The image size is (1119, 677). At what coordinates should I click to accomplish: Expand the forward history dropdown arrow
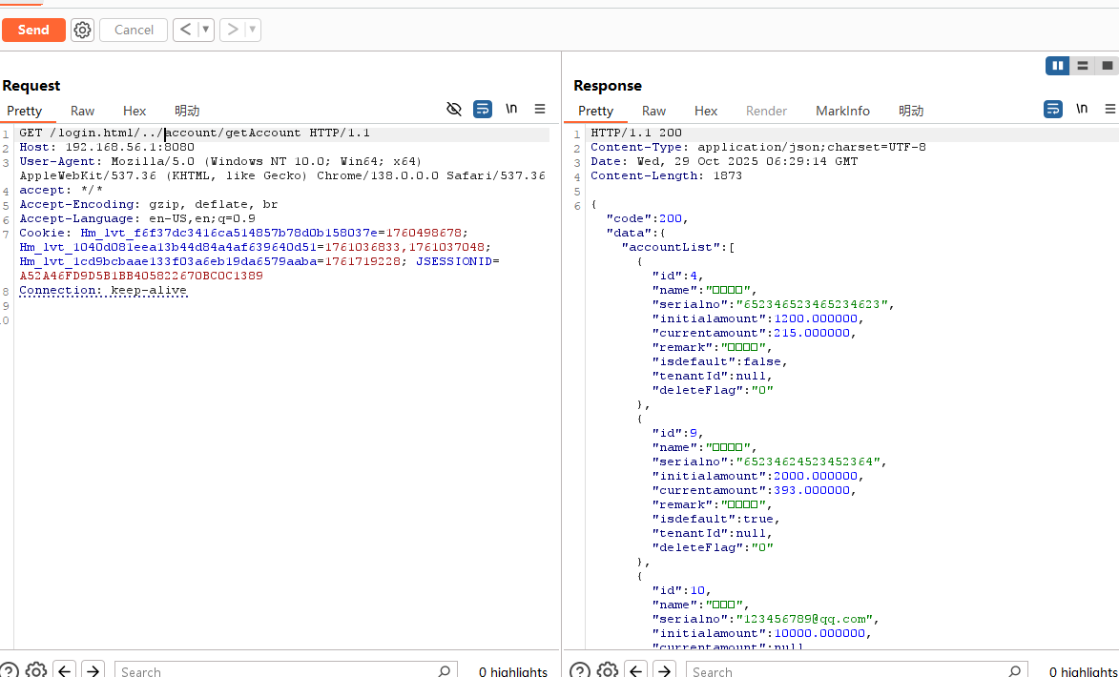253,30
